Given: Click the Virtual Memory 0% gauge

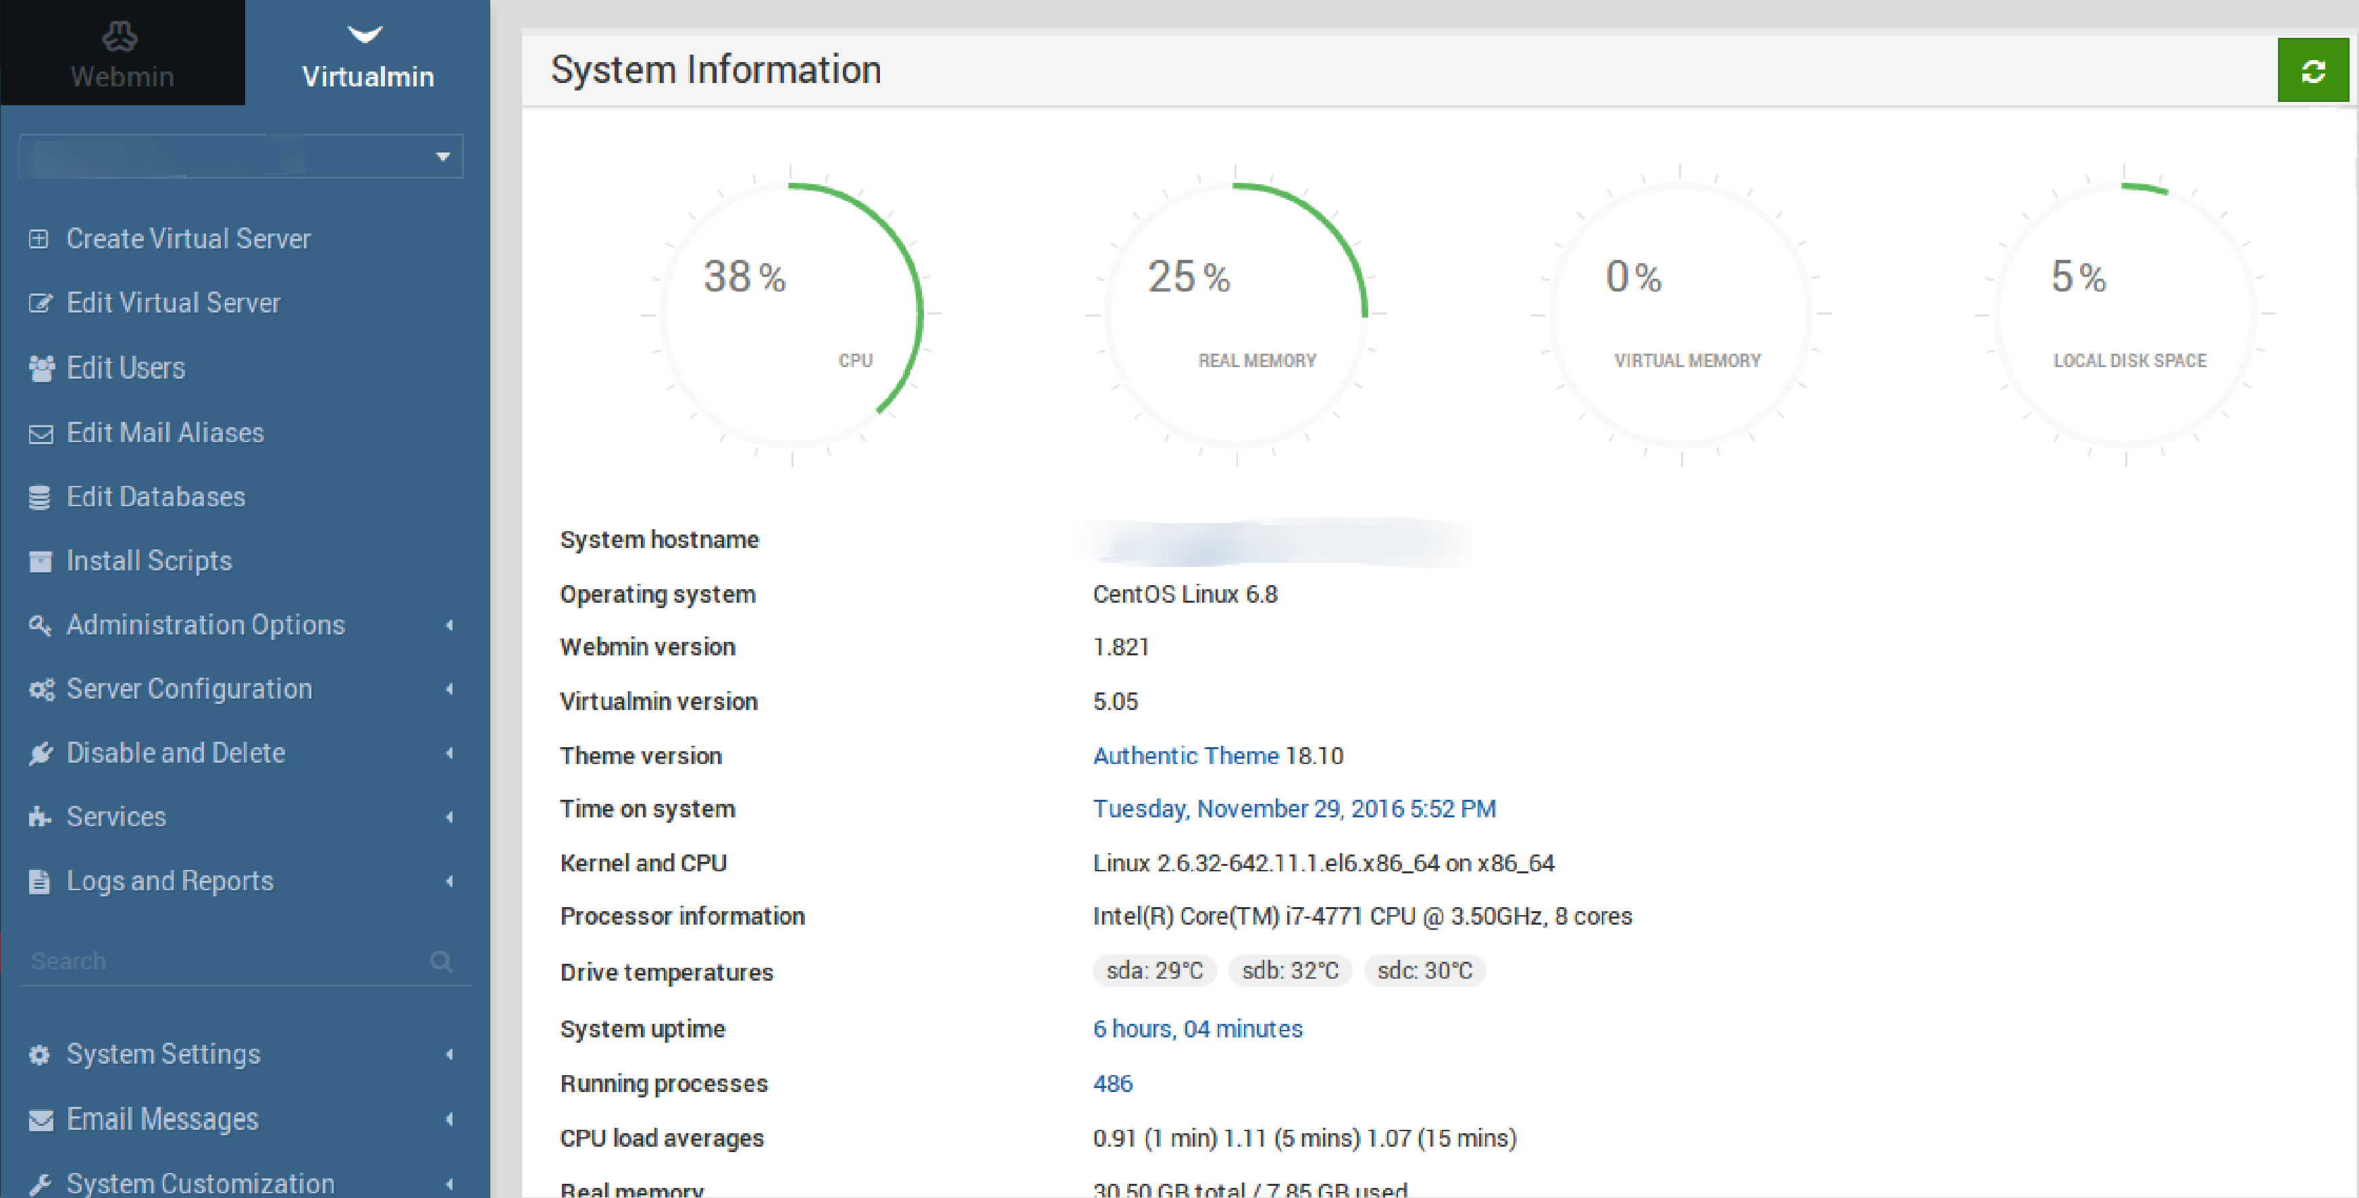Looking at the screenshot, I should click(1680, 315).
